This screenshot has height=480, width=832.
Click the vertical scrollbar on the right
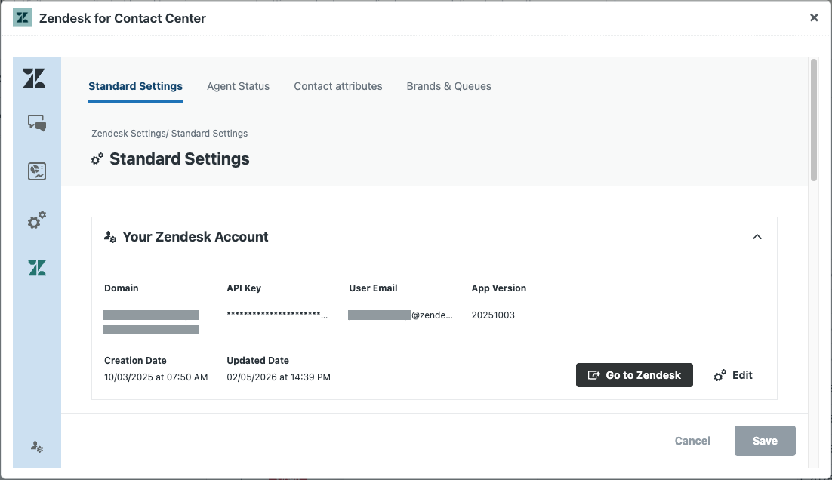click(x=813, y=121)
